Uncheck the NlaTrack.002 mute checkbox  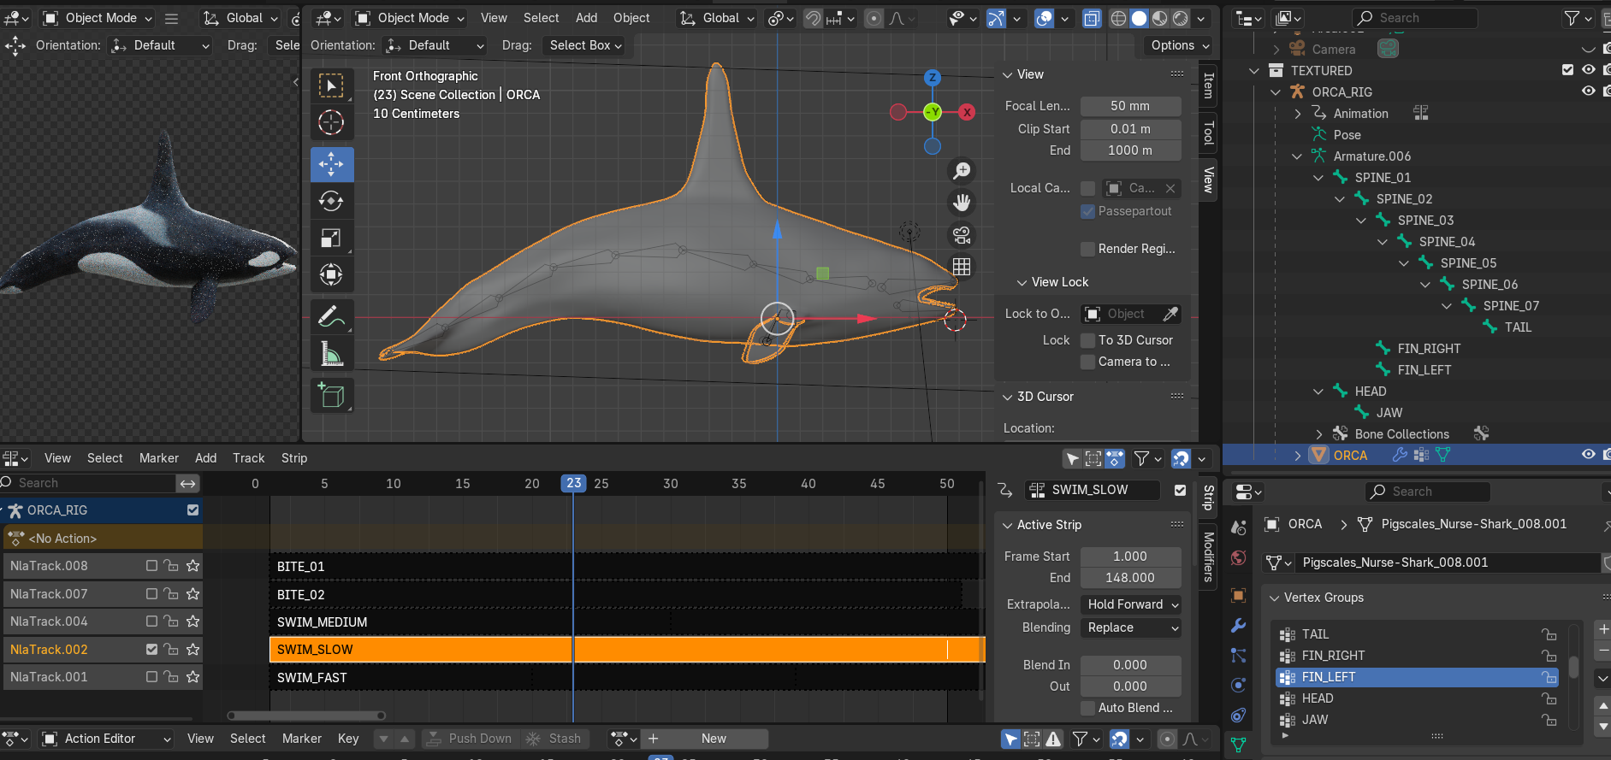(x=151, y=650)
